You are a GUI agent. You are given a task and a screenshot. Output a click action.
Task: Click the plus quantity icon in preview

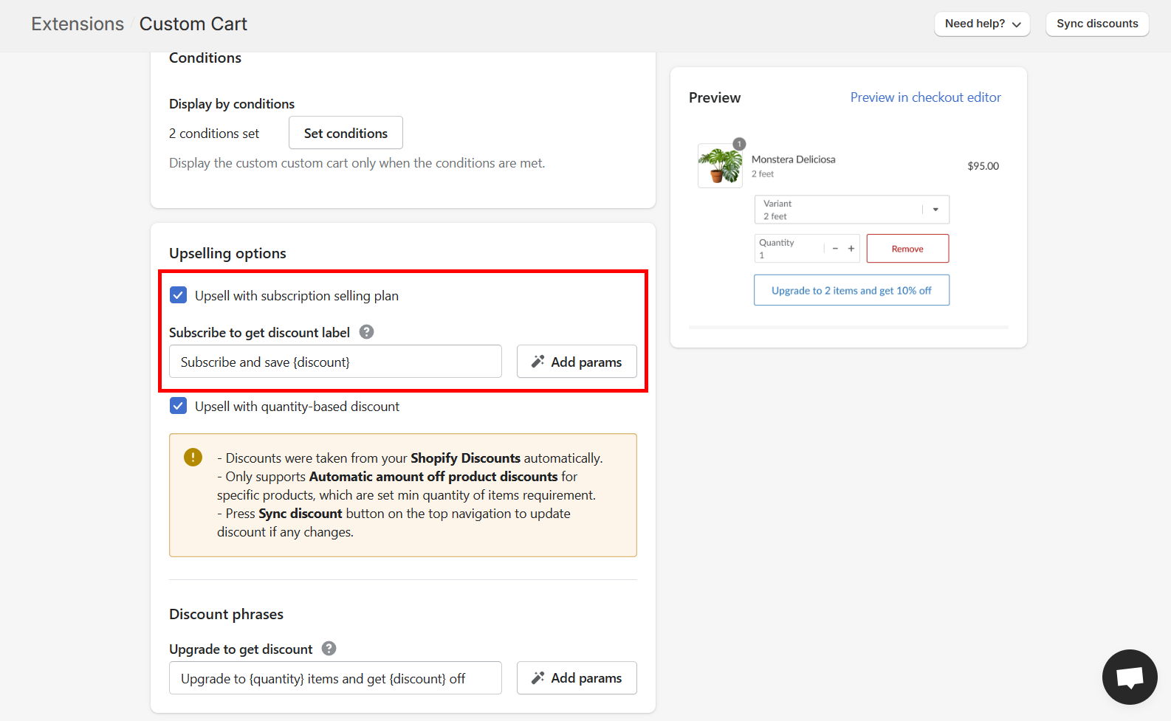pyautogui.click(x=851, y=249)
